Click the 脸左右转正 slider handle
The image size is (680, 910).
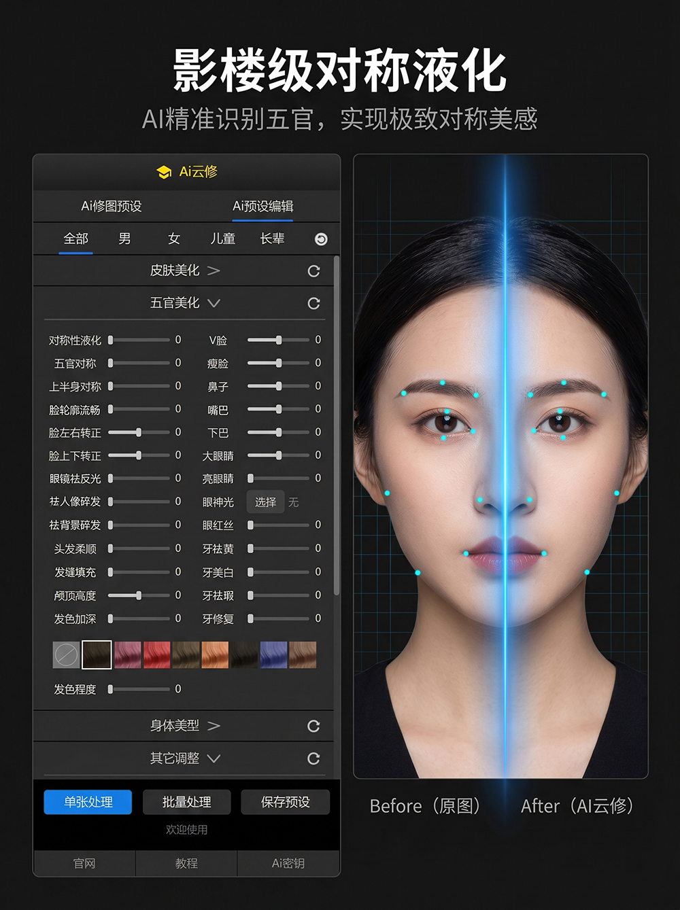coord(139,432)
